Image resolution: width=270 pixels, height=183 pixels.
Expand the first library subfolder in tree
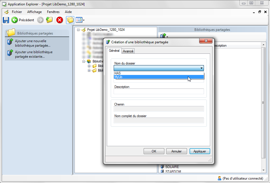pos(89,66)
